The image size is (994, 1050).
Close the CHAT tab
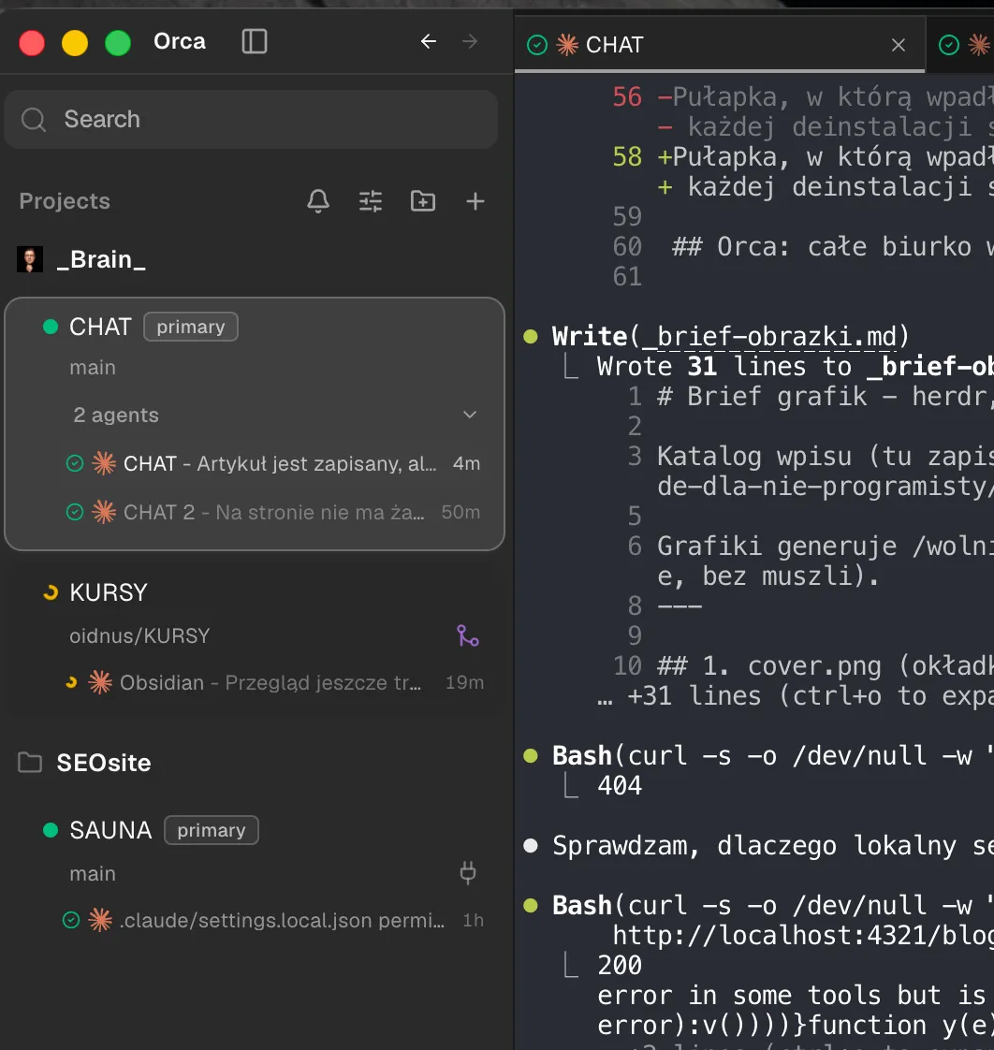coord(899,45)
